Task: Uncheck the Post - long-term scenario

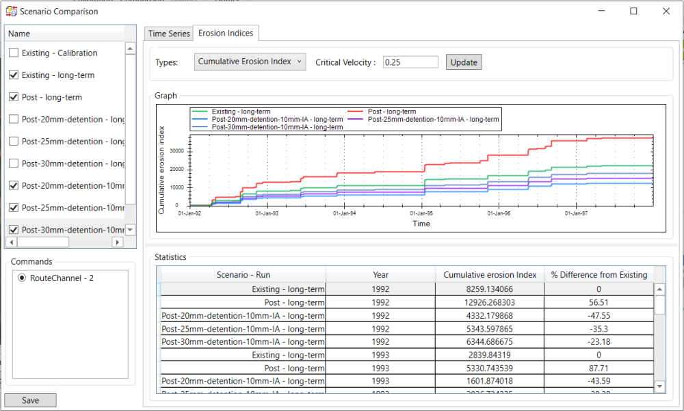Action: [14, 97]
